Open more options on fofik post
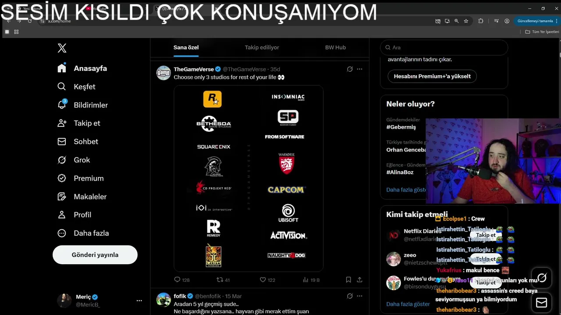The width and height of the screenshot is (561, 315). pos(359,296)
